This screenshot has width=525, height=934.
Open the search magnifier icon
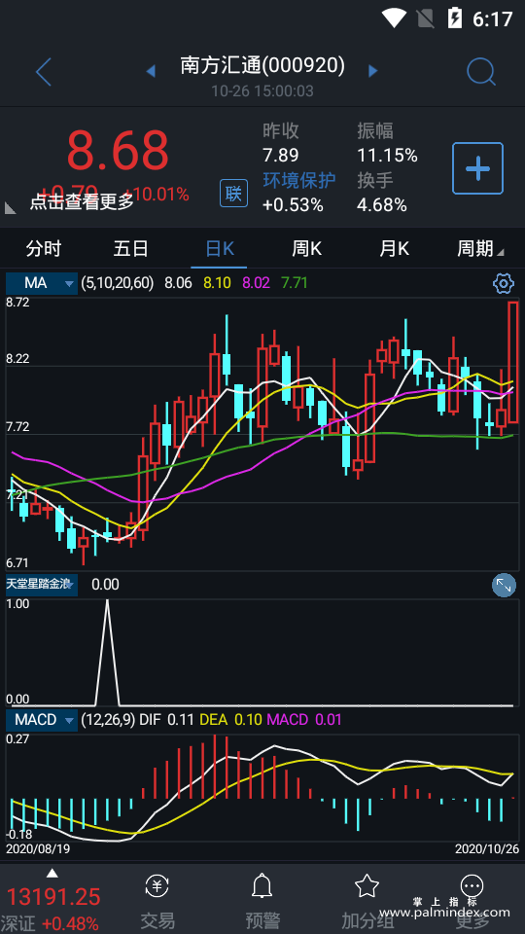481,72
